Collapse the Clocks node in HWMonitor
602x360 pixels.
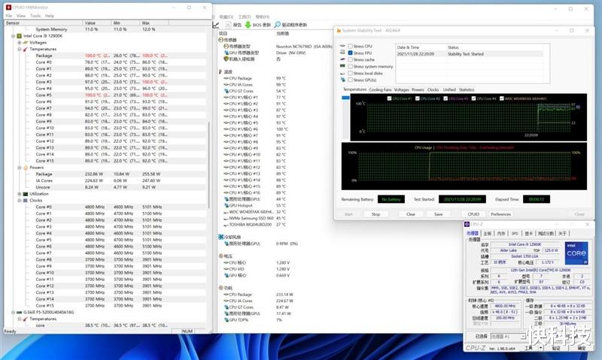pyautogui.click(x=20, y=201)
